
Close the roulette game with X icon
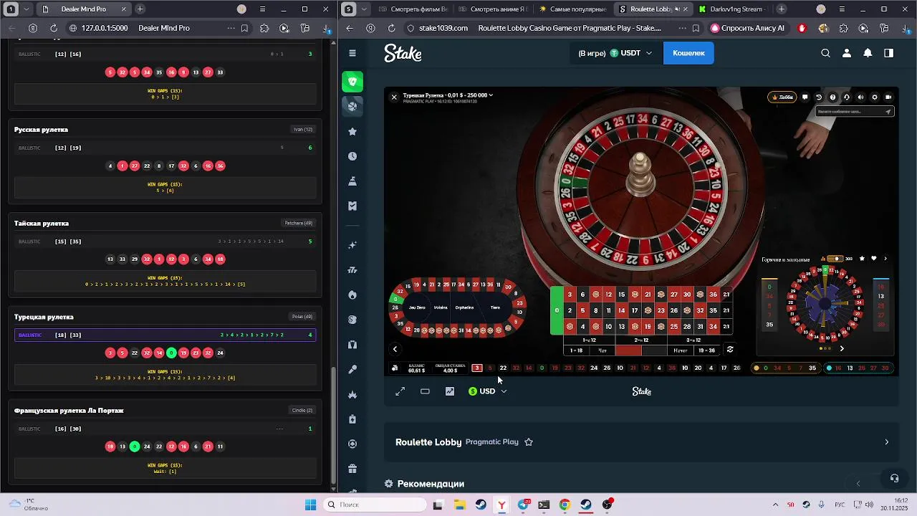pyautogui.click(x=393, y=97)
